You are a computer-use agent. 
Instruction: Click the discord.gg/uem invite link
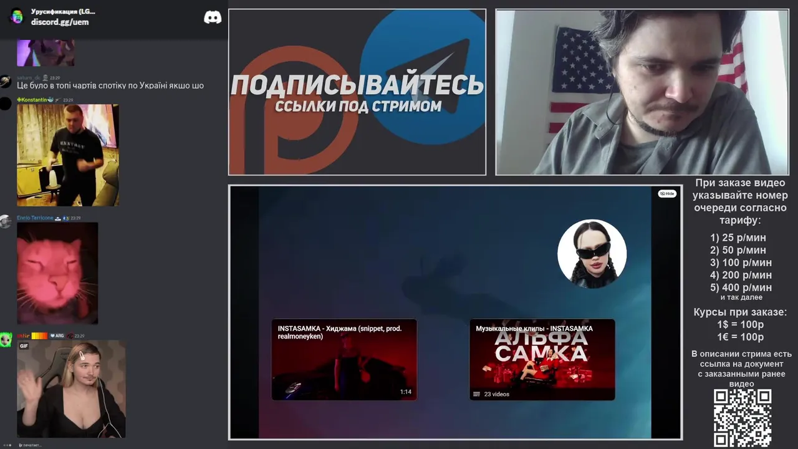click(60, 22)
